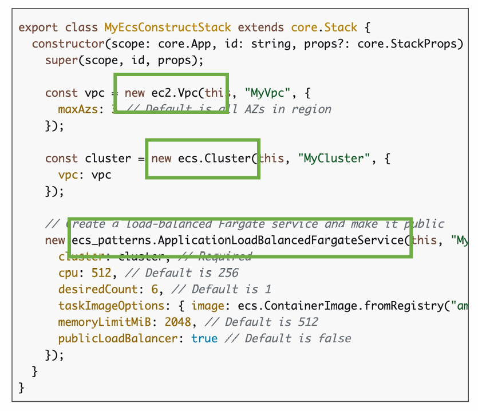This screenshot has width=478, height=411.
Task: Click the 'cpu' property name
Action: (x=68, y=273)
